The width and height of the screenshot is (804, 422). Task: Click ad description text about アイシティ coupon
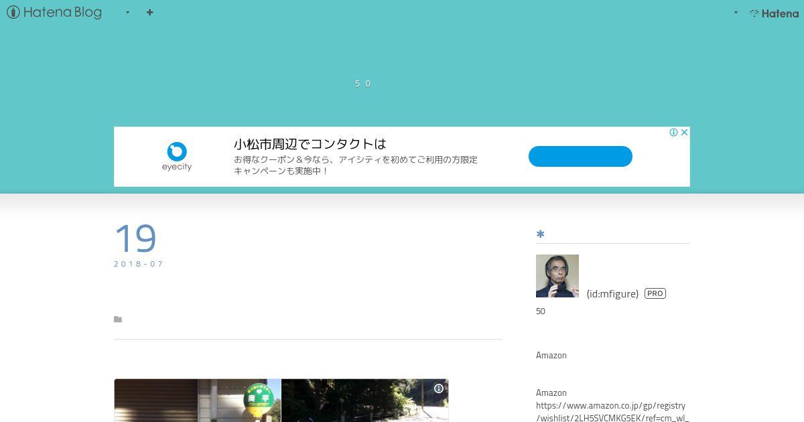[356, 165]
